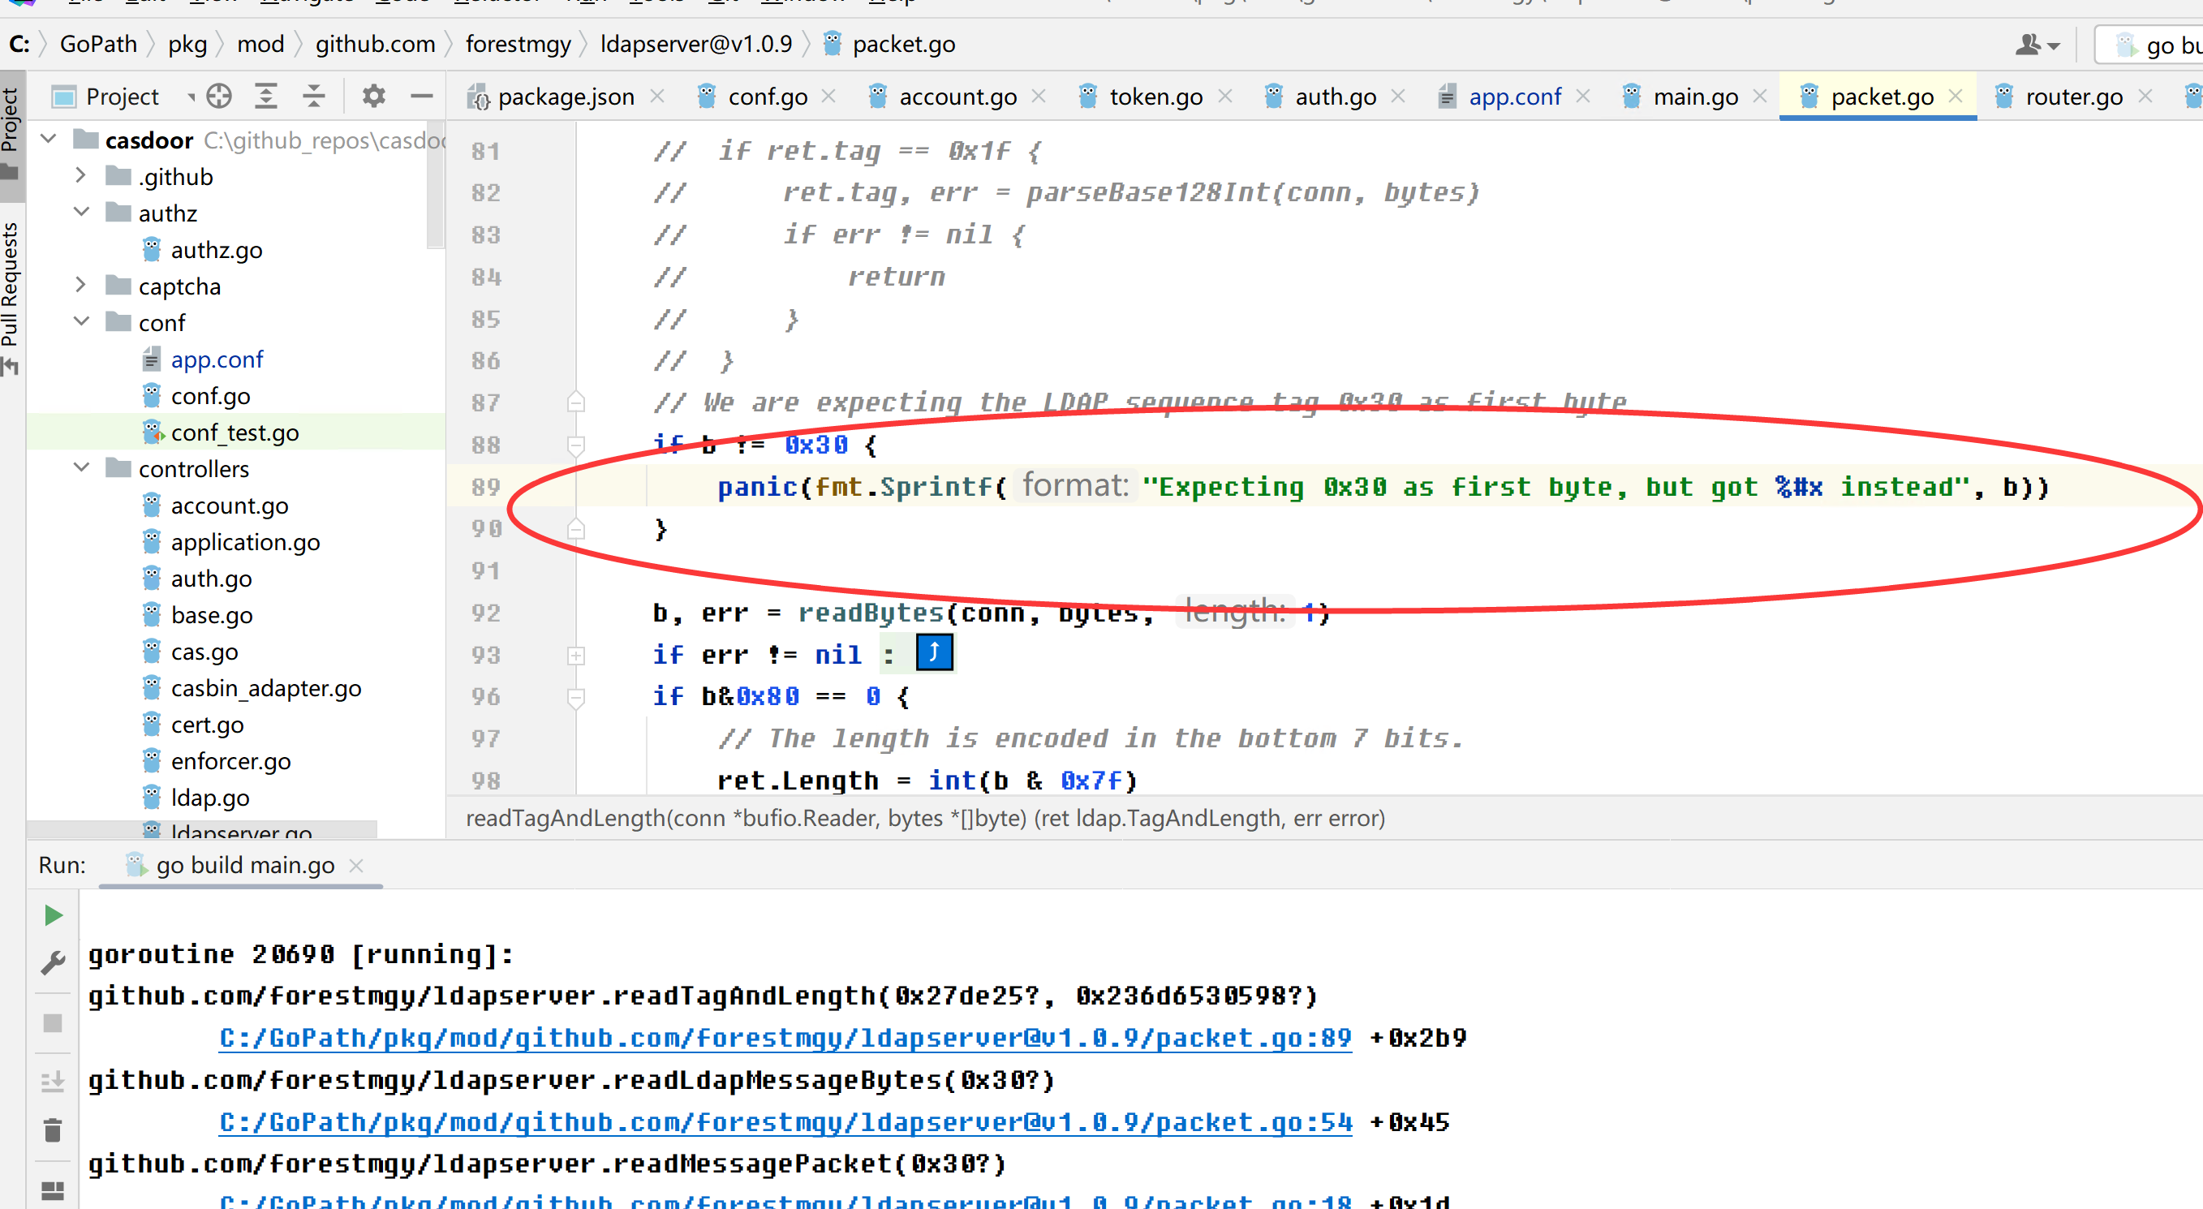Click the forestmgy breadcrumb in path bar
2203x1209 pixels.
click(518, 44)
